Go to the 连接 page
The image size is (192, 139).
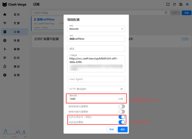point(15,40)
